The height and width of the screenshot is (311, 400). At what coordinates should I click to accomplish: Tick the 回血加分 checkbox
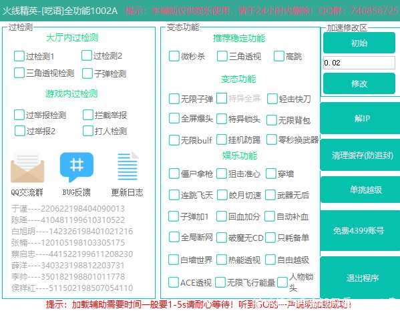tap(222, 216)
